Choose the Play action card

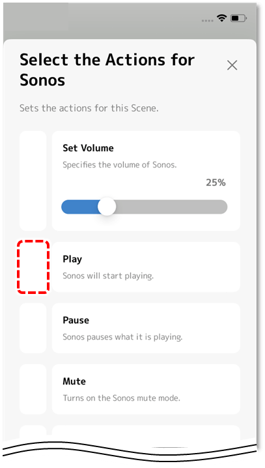pos(146,267)
